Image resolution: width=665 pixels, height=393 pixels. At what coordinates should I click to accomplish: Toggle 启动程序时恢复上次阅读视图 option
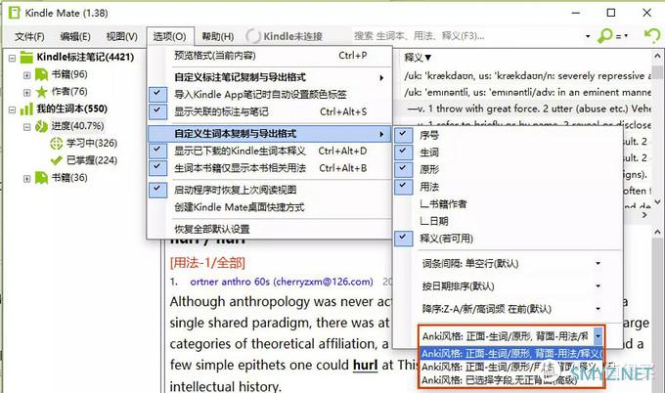click(157, 190)
